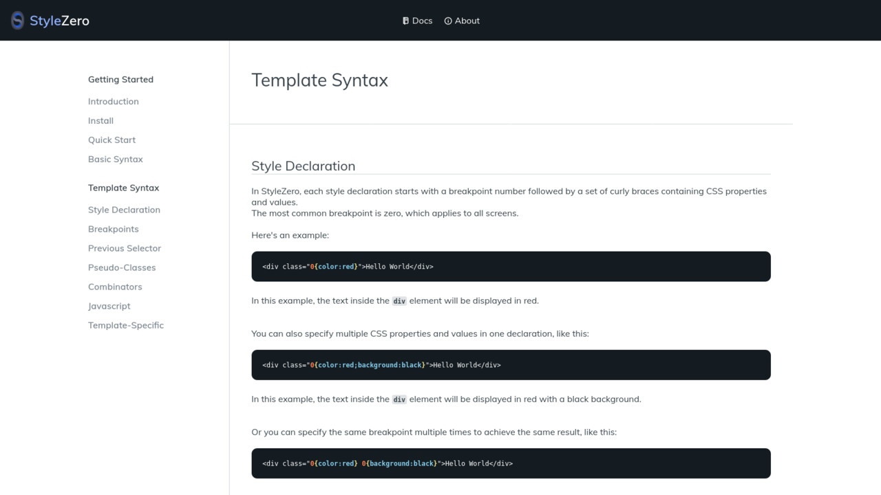Viewport: 881px width, 495px height.
Task: Jump to Style Declaration in sidebar
Action: click(x=124, y=210)
